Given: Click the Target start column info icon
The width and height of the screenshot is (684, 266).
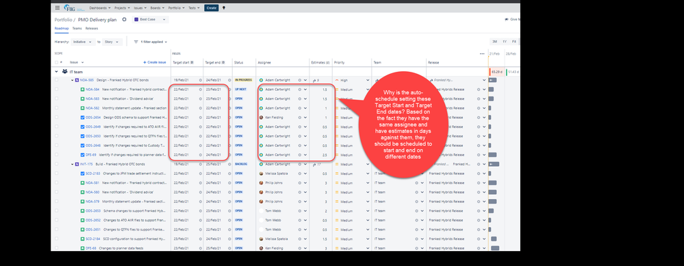Looking at the screenshot, I should point(192,62).
